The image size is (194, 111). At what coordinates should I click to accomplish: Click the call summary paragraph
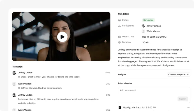pos(154,57)
